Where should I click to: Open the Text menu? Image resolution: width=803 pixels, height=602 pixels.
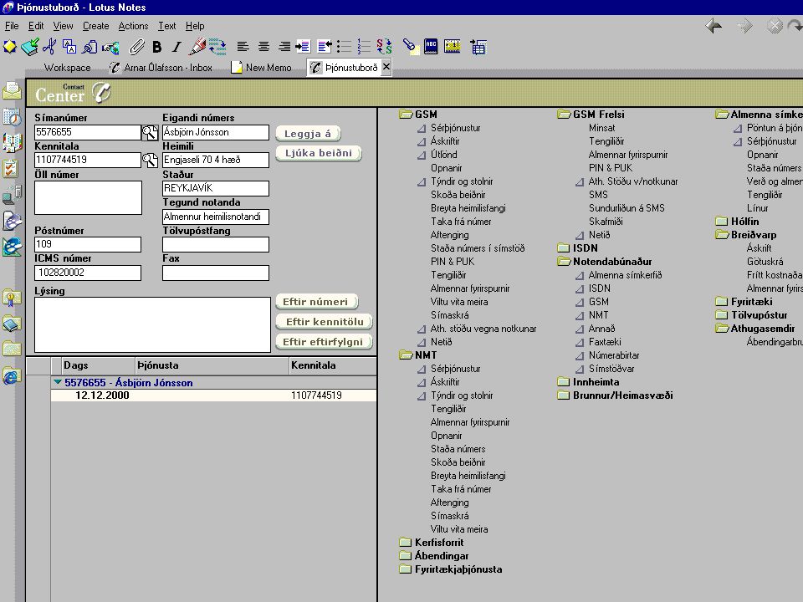pos(167,26)
